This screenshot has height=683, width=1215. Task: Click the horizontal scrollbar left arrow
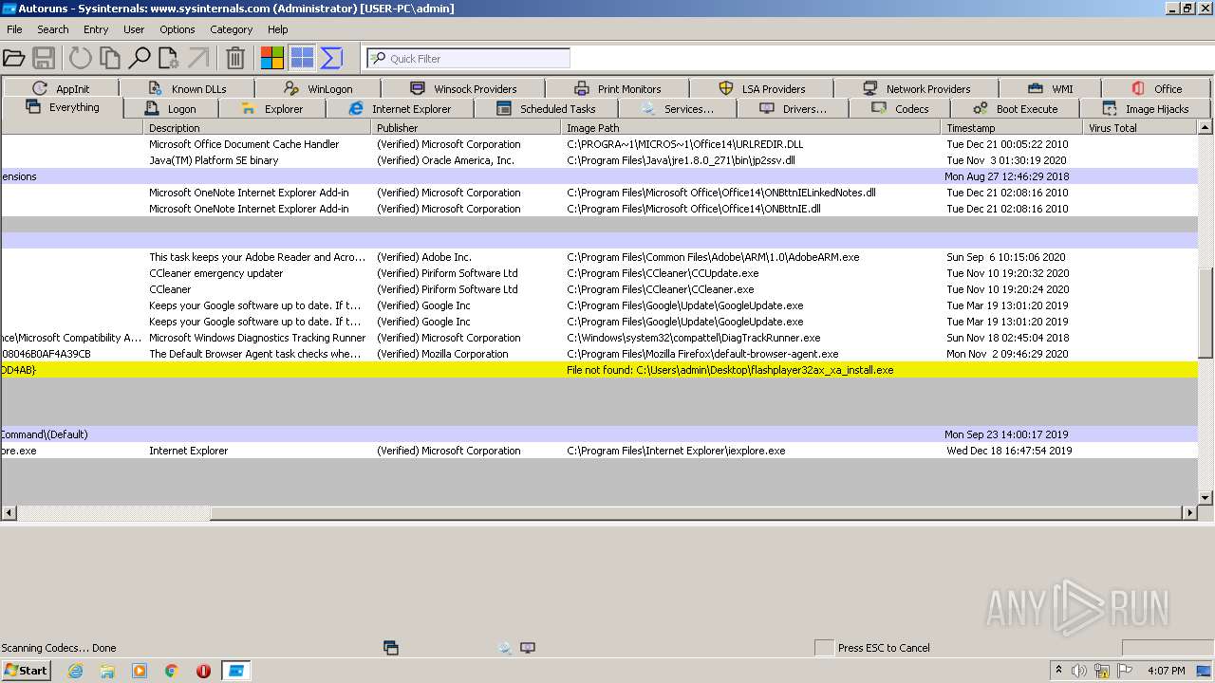click(x=9, y=512)
